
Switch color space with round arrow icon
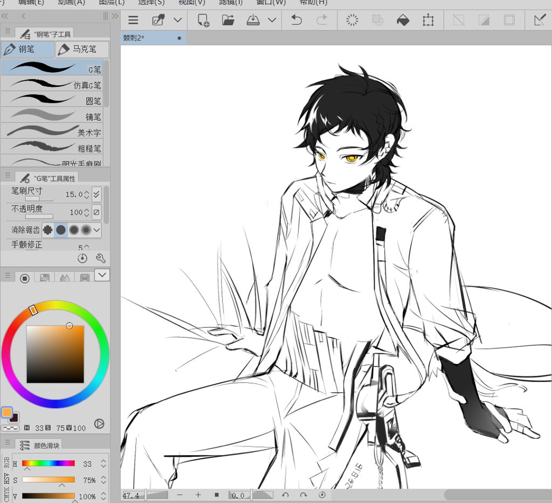point(99,423)
